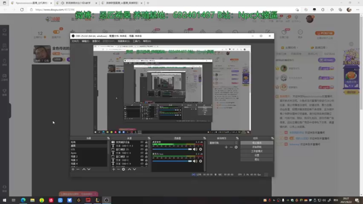Screen dimensions: 363x204
Task: Move selected source up in Sources panel
Action: [x=129, y=169]
